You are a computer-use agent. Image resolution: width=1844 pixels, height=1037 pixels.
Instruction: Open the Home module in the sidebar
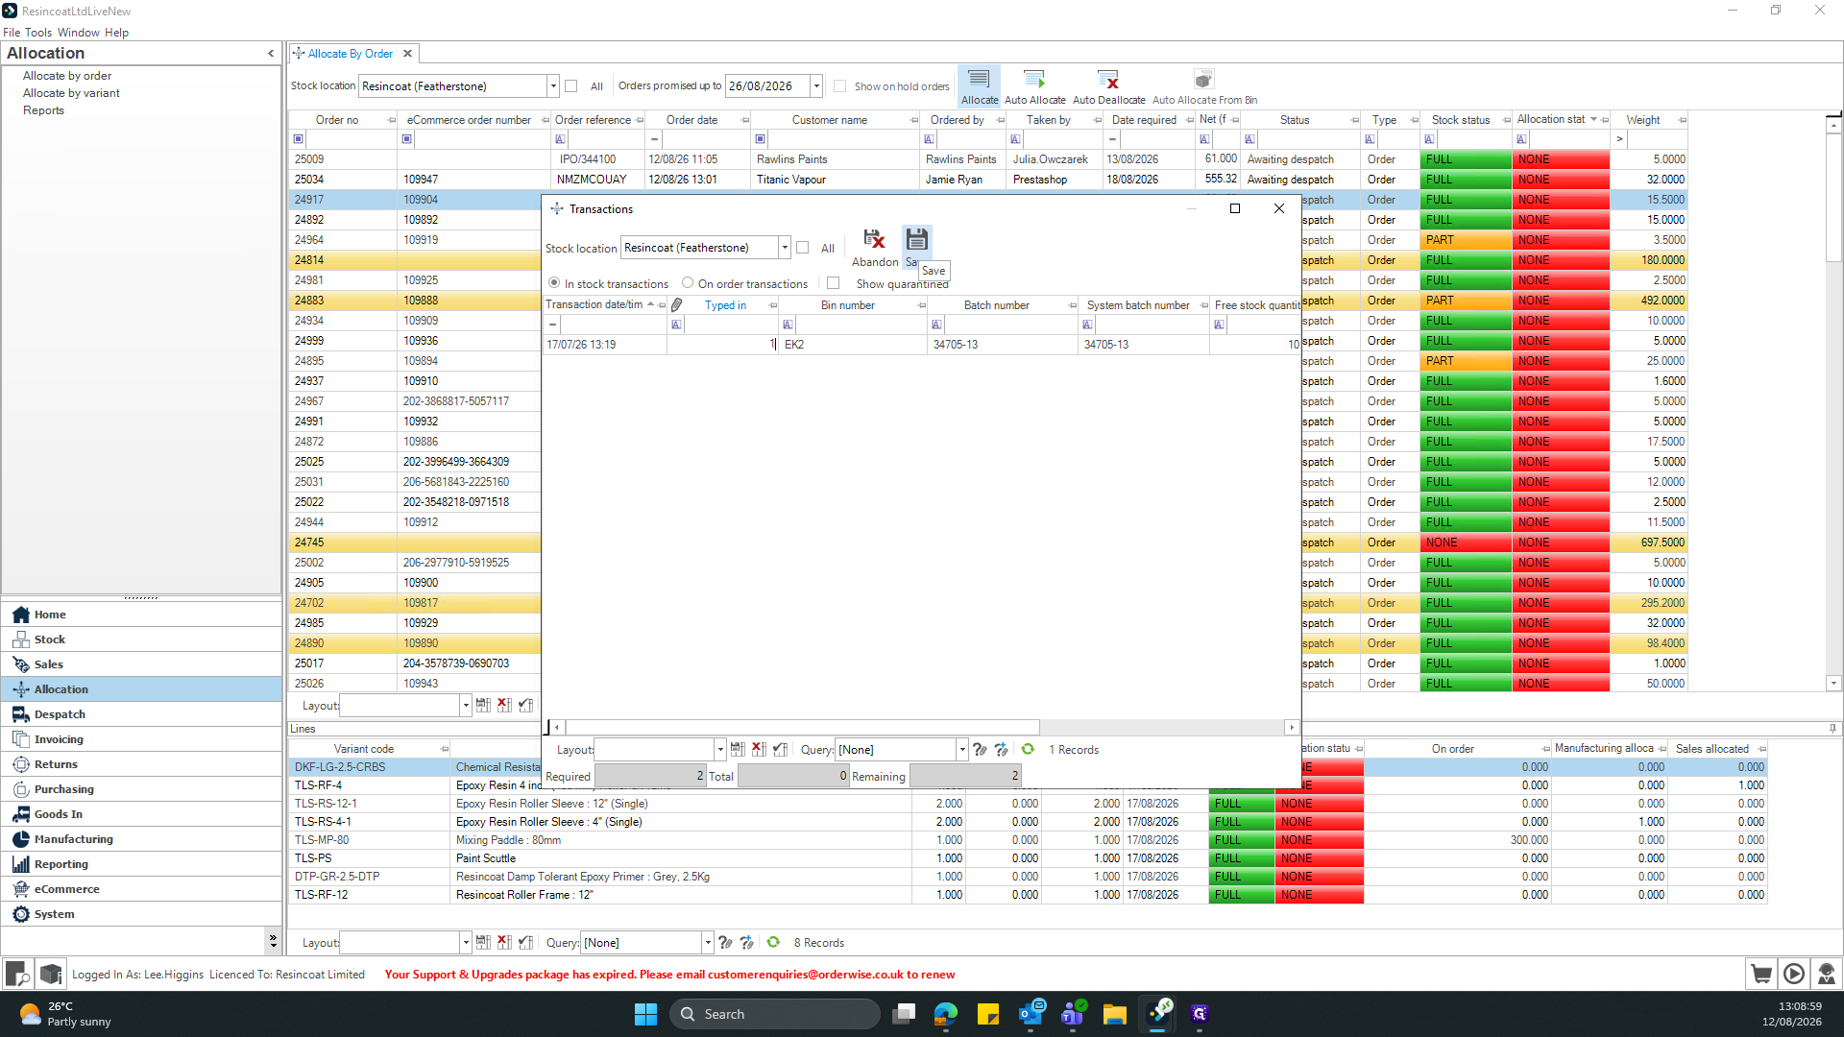point(142,615)
